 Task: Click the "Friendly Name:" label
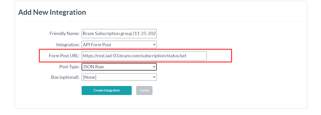(x=64, y=33)
